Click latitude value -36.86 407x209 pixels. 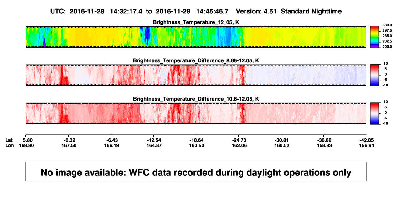point(324,140)
